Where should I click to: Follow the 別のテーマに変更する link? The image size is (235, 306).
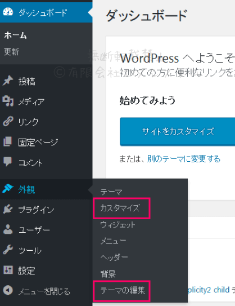[184, 159]
